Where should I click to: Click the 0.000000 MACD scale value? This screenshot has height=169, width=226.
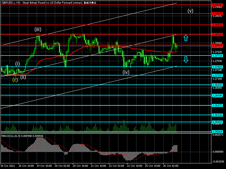[x=218, y=152]
